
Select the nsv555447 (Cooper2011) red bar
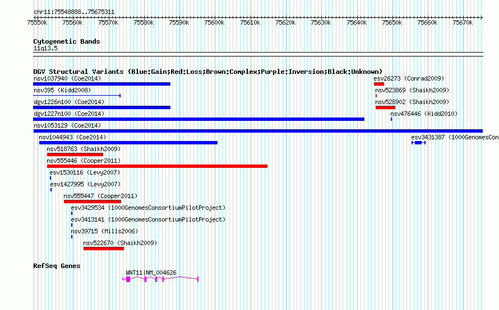(93, 201)
